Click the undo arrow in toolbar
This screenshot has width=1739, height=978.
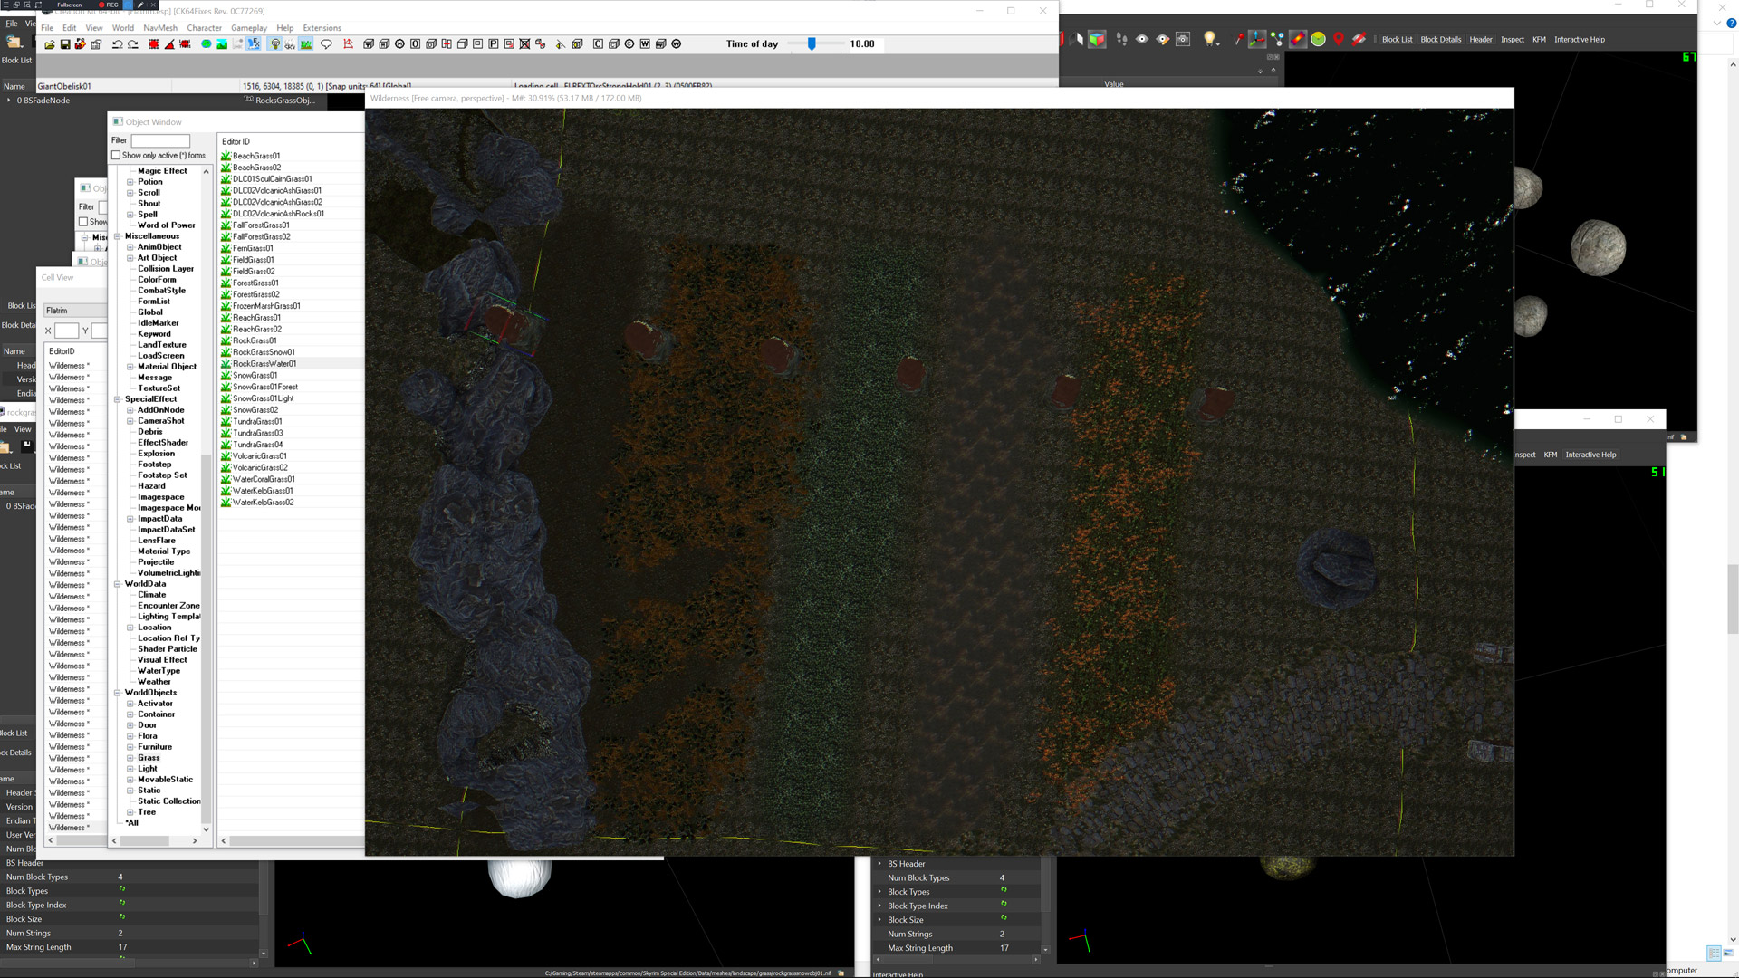pos(117,43)
